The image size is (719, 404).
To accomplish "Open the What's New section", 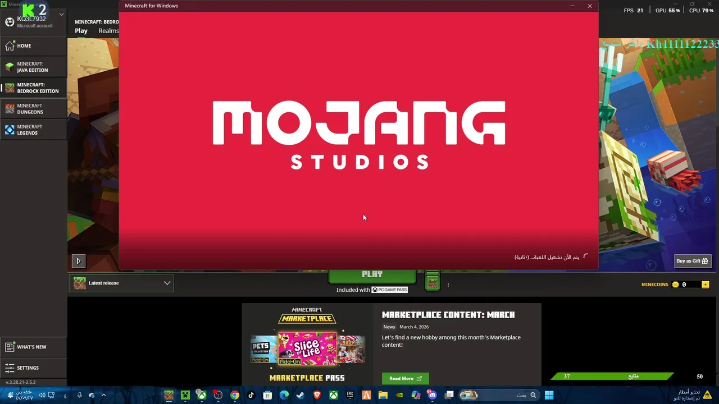I will coord(33,347).
